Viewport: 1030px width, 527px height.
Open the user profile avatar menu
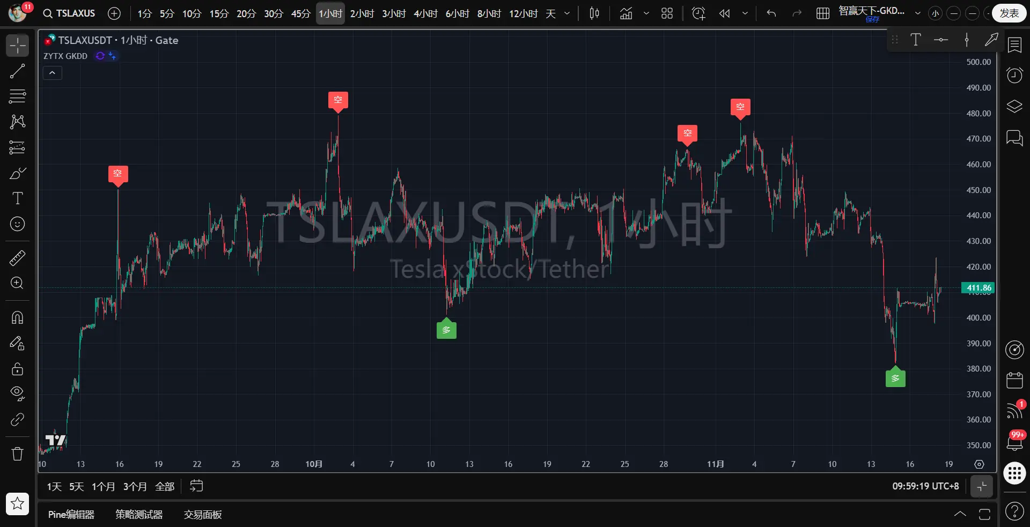[18, 13]
